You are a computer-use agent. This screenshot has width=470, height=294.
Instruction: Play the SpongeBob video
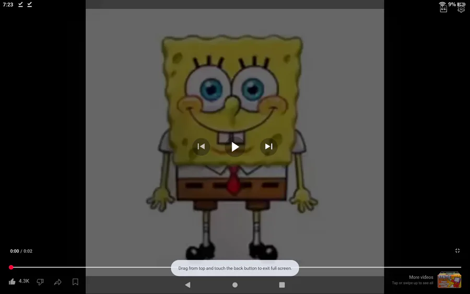pos(235,147)
